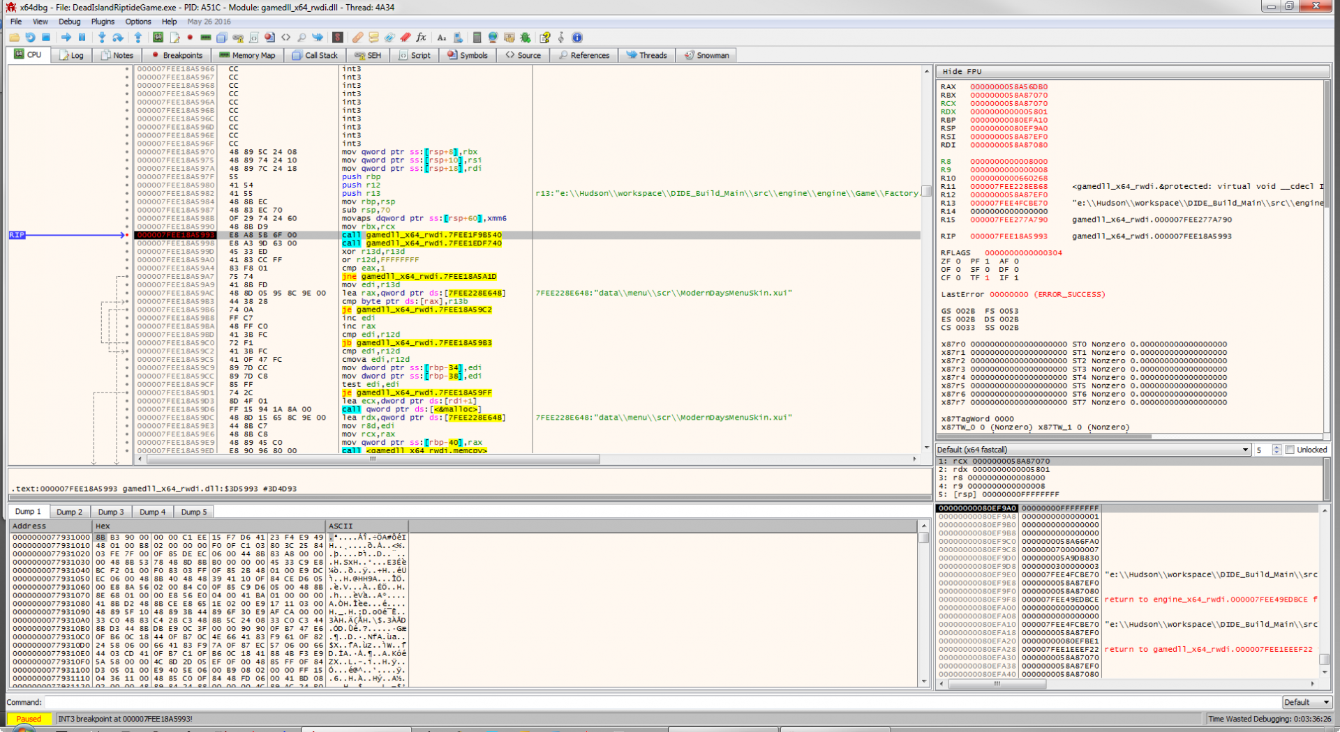Image resolution: width=1340 pixels, height=732 pixels.
Task: Click the disassembly horizontal scrollbar
Action: (x=373, y=459)
